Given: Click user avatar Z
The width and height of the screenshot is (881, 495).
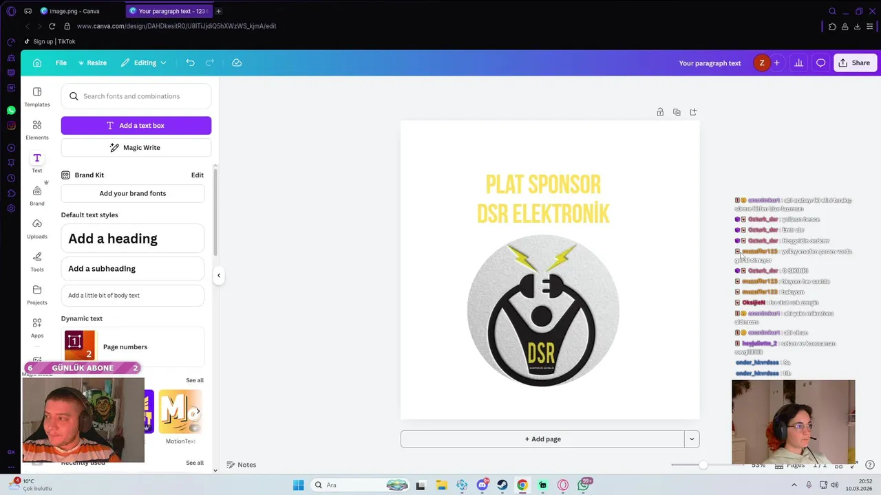Looking at the screenshot, I should tap(761, 63).
